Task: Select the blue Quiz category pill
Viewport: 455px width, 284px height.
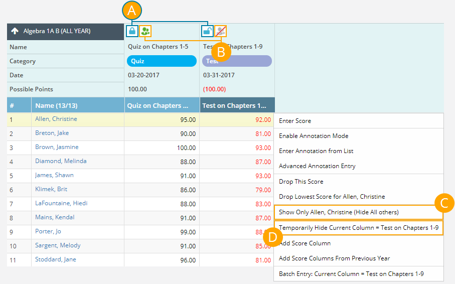Action: [162, 61]
